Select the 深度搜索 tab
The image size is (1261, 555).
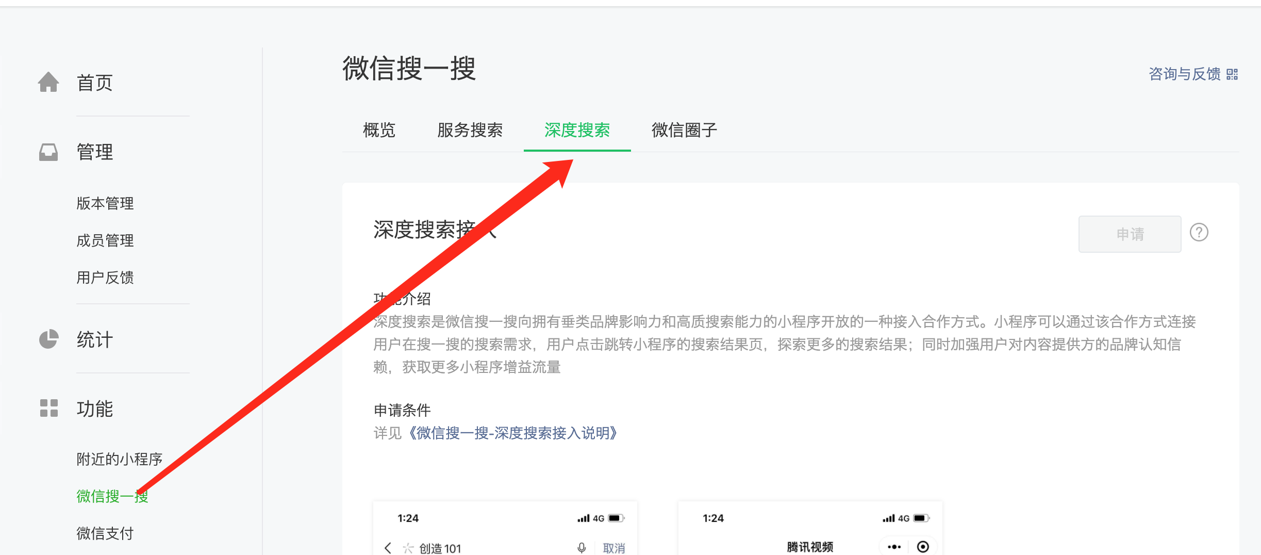pyautogui.click(x=577, y=130)
